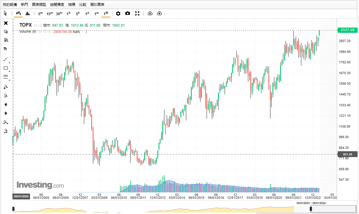359x214 pixels.
Task: Click the right range navigator handle
Action: point(311,209)
